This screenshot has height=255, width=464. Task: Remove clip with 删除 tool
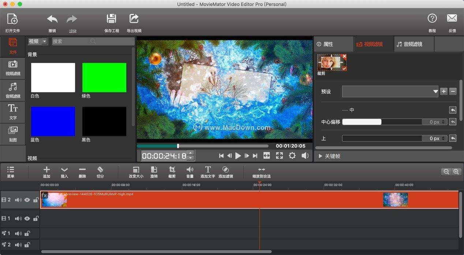click(x=82, y=172)
